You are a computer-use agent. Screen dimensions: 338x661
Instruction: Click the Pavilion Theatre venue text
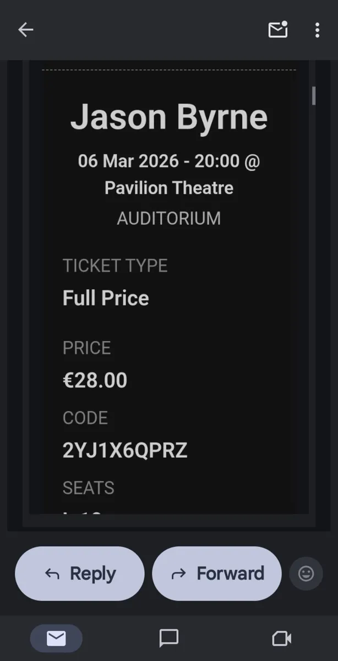pos(168,188)
